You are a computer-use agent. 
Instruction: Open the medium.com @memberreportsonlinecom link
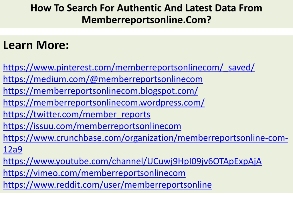103,79
